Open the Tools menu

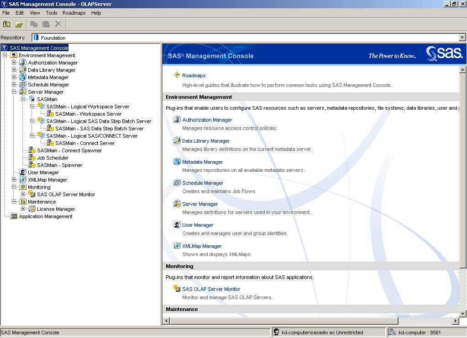[x=51, y=13]
